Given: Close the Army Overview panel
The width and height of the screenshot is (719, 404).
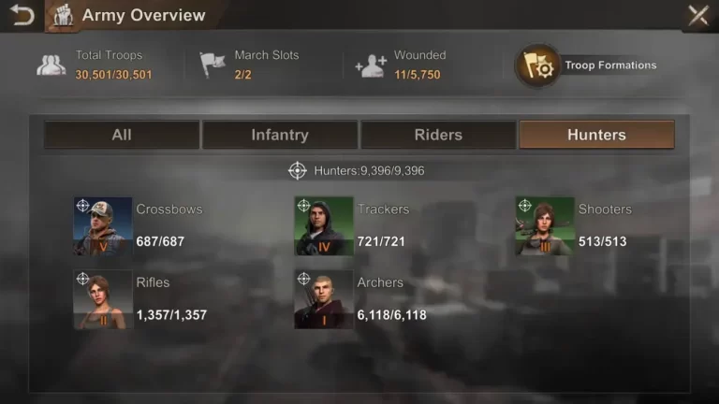Looking at the screenshot, I should 698,16.
